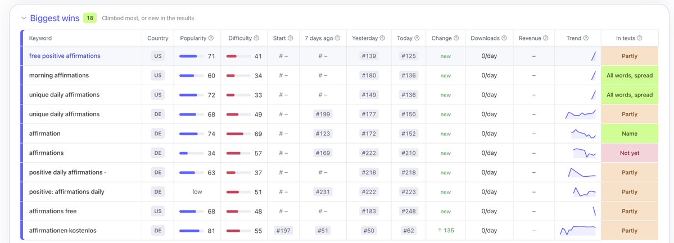Viewport: 674px width, 243px height.
Task: Click the #210 Today rank
Action: tap(408, 153)
